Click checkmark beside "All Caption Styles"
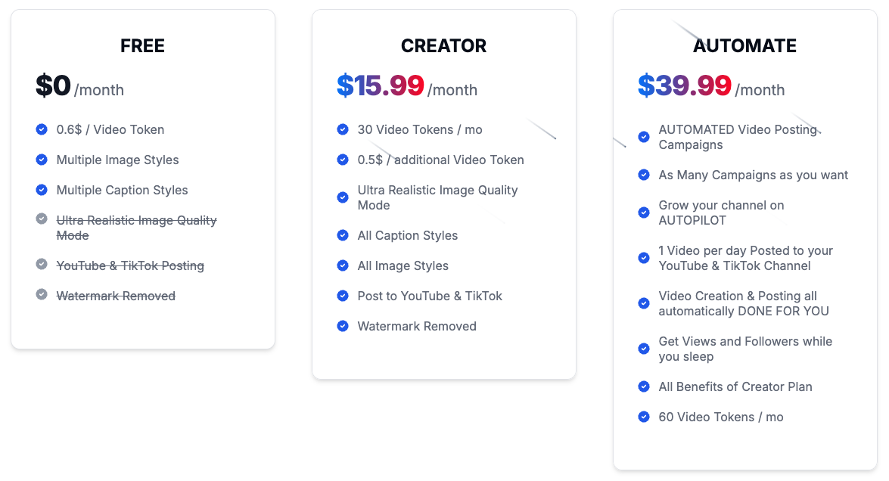Viewport: 889px width, 481px height. pyautogui.click(x=343, y=235)
